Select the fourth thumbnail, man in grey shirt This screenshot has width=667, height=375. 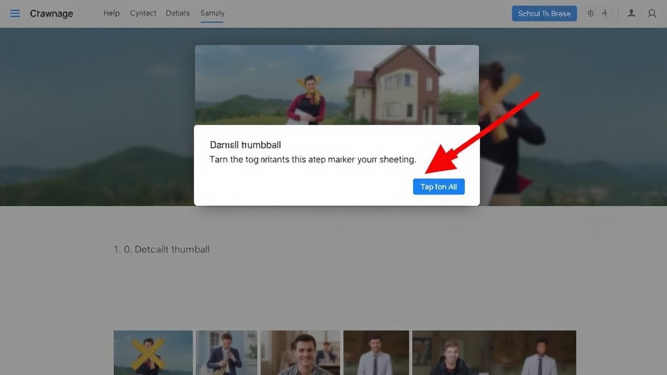point(375,353)
